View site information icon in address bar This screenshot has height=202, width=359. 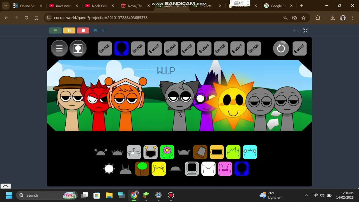coord(49,18)
